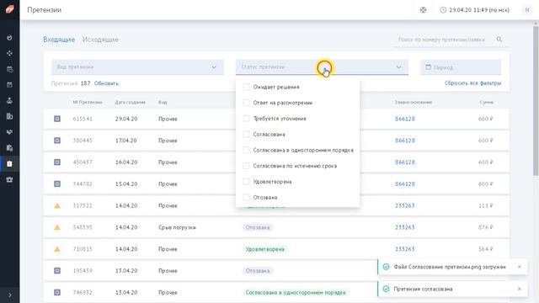Click the square icon of claim 615541
The width and height of the screenshot is (539, 303).
[x=57, y=119]
